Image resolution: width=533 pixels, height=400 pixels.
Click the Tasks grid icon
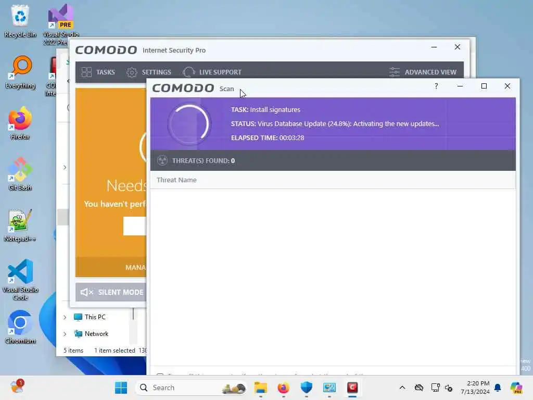point(87,72)
